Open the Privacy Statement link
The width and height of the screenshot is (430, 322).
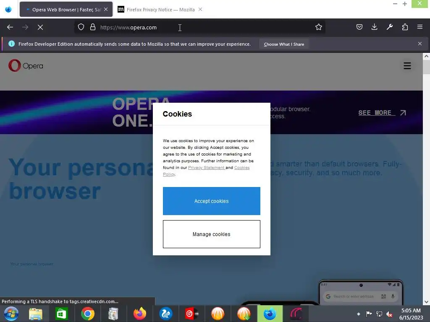206,168
